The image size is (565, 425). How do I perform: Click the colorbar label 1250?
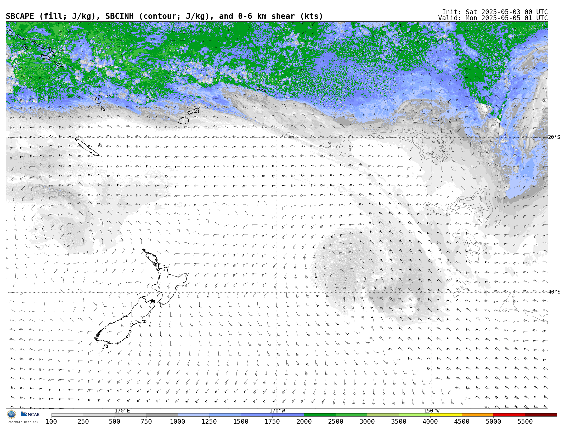tap(209, 421)
